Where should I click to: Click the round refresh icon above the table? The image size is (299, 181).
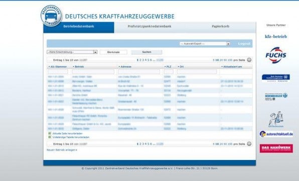click(x=249, y=60)
